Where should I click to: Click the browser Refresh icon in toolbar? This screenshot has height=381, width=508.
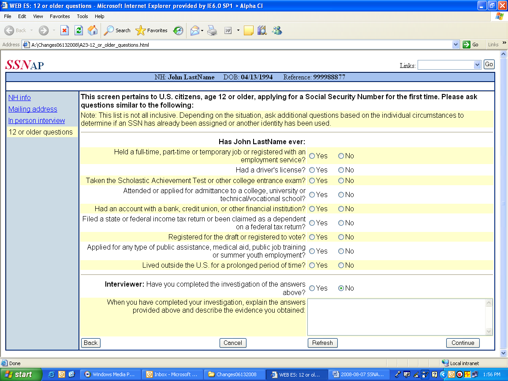tap(78, 30)
